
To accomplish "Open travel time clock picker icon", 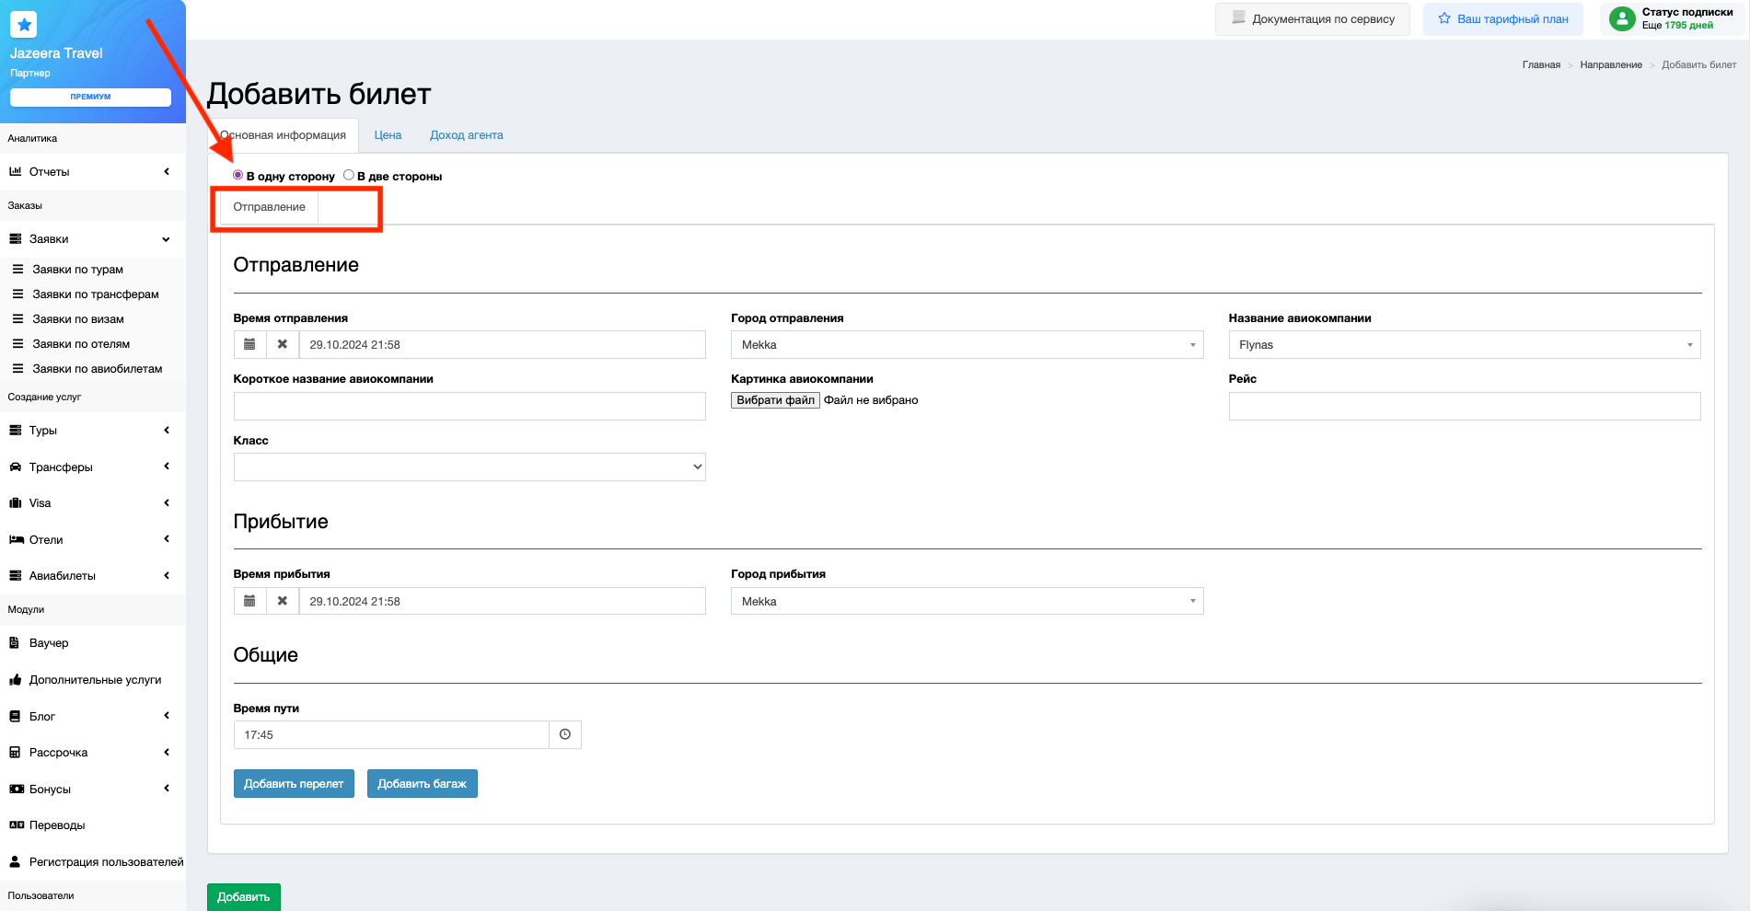I will [565, 734].
